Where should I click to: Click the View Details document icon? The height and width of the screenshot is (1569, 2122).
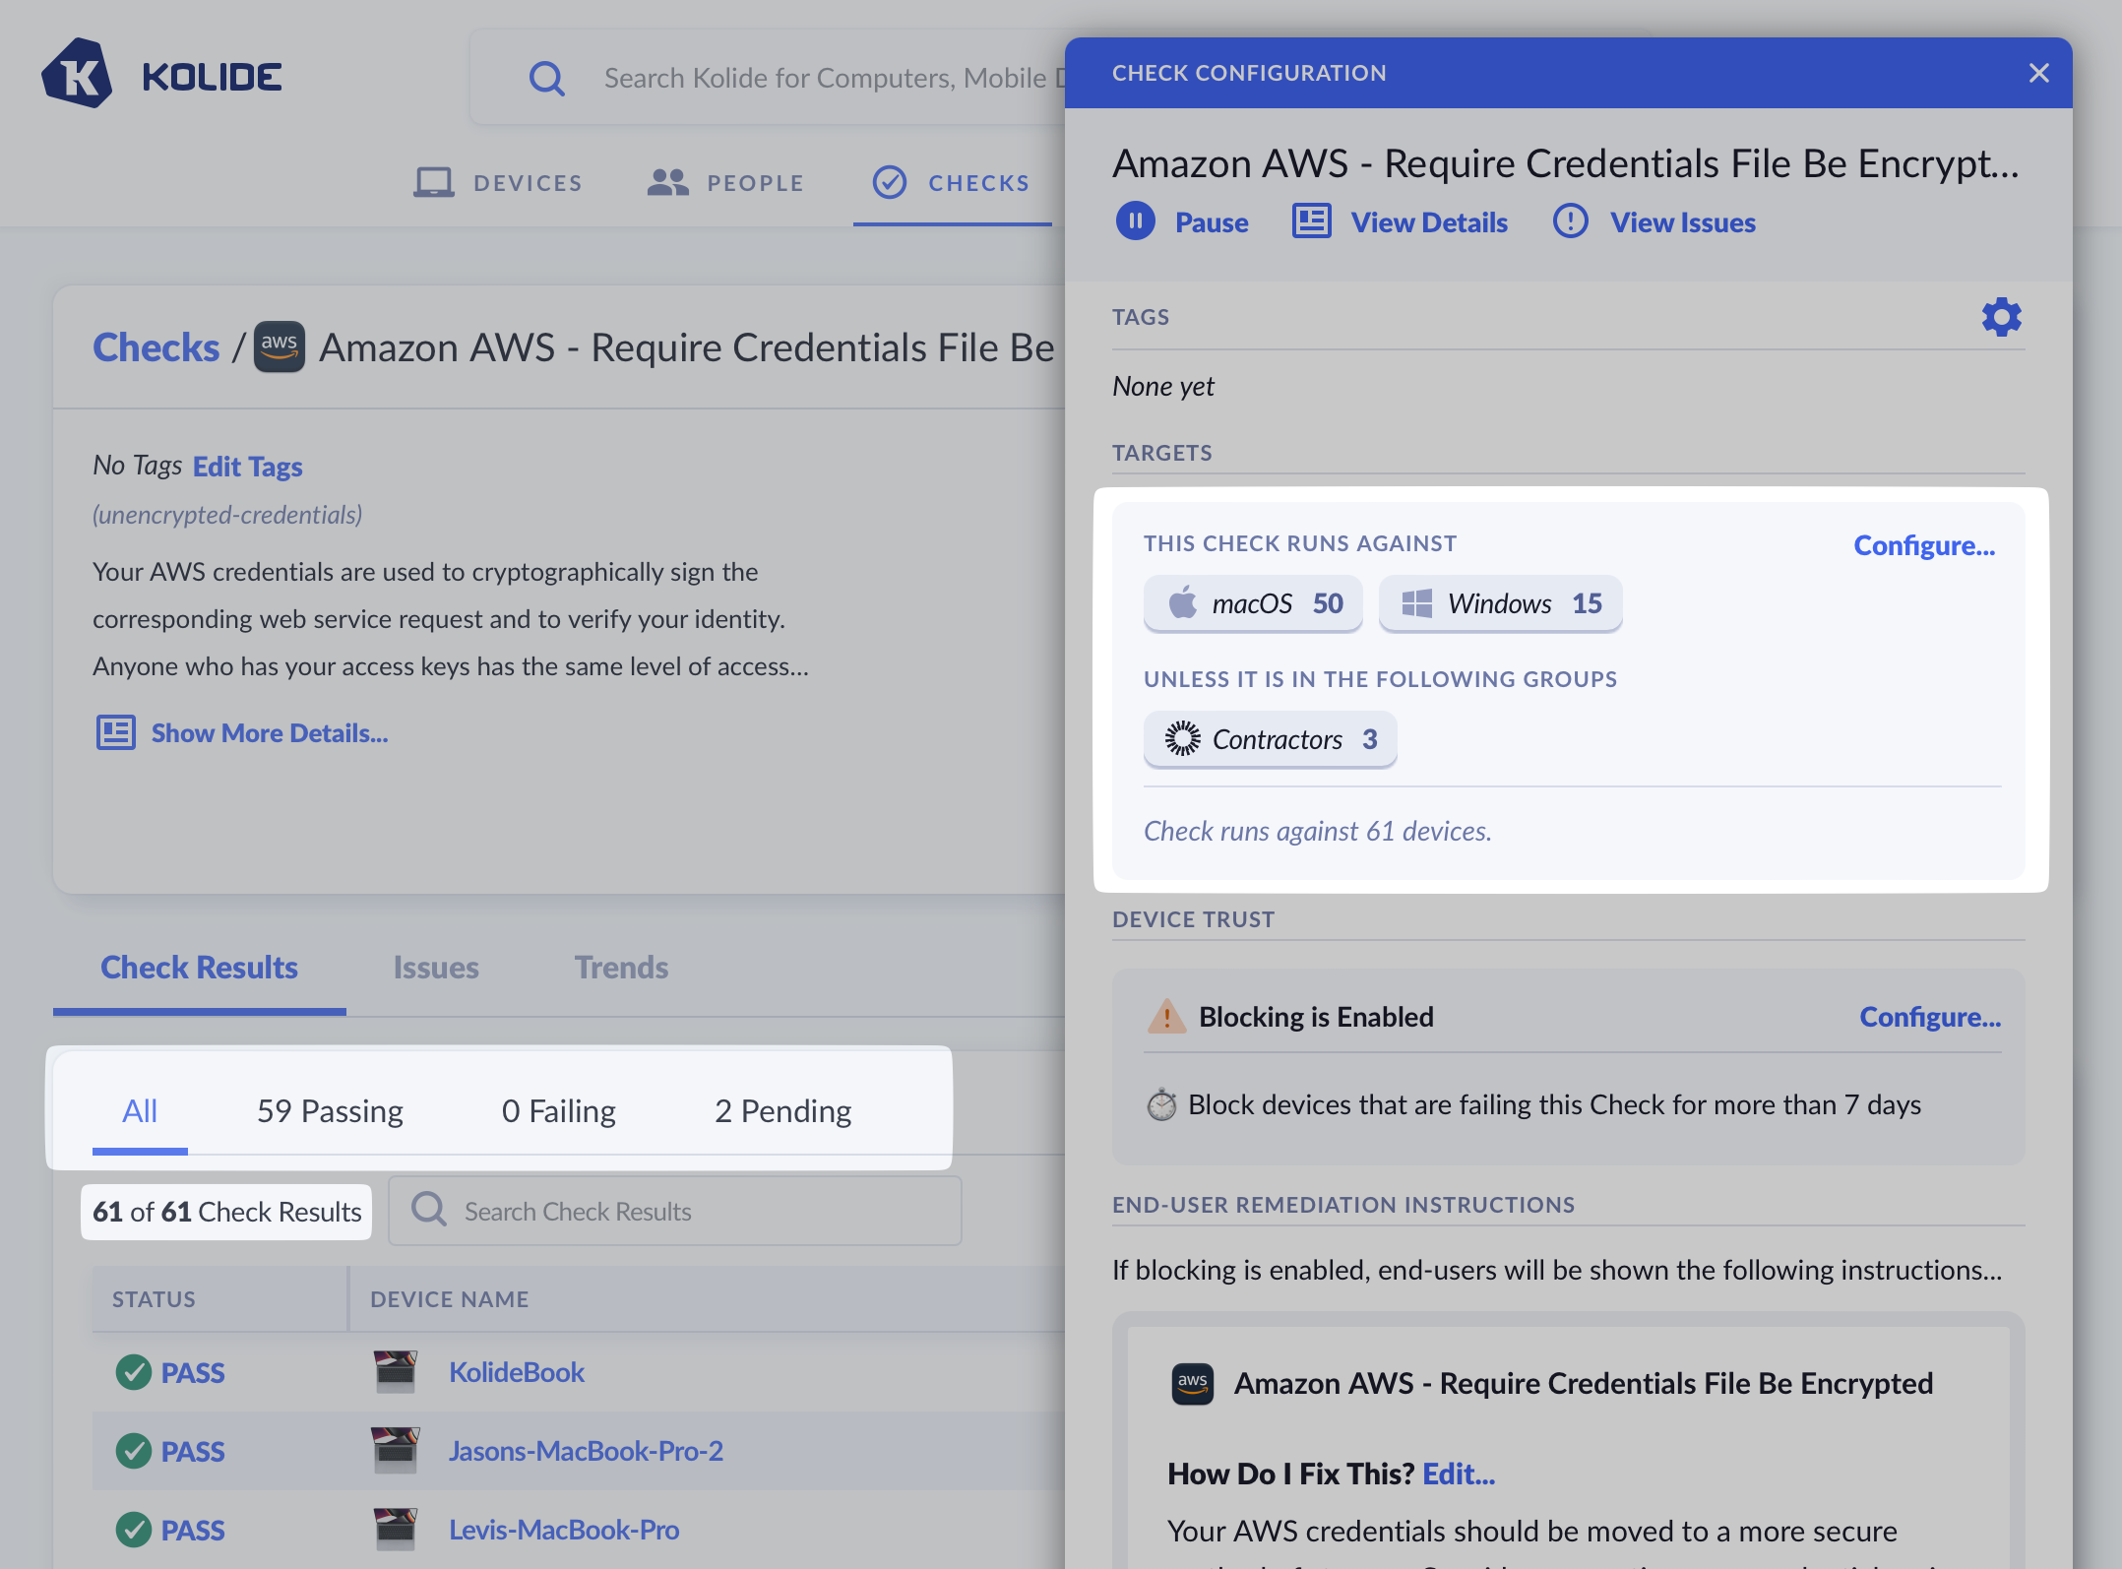click(1311, 221)
